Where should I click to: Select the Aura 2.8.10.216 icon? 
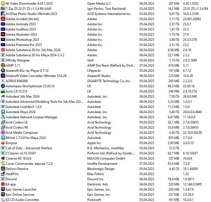[3, 91]
